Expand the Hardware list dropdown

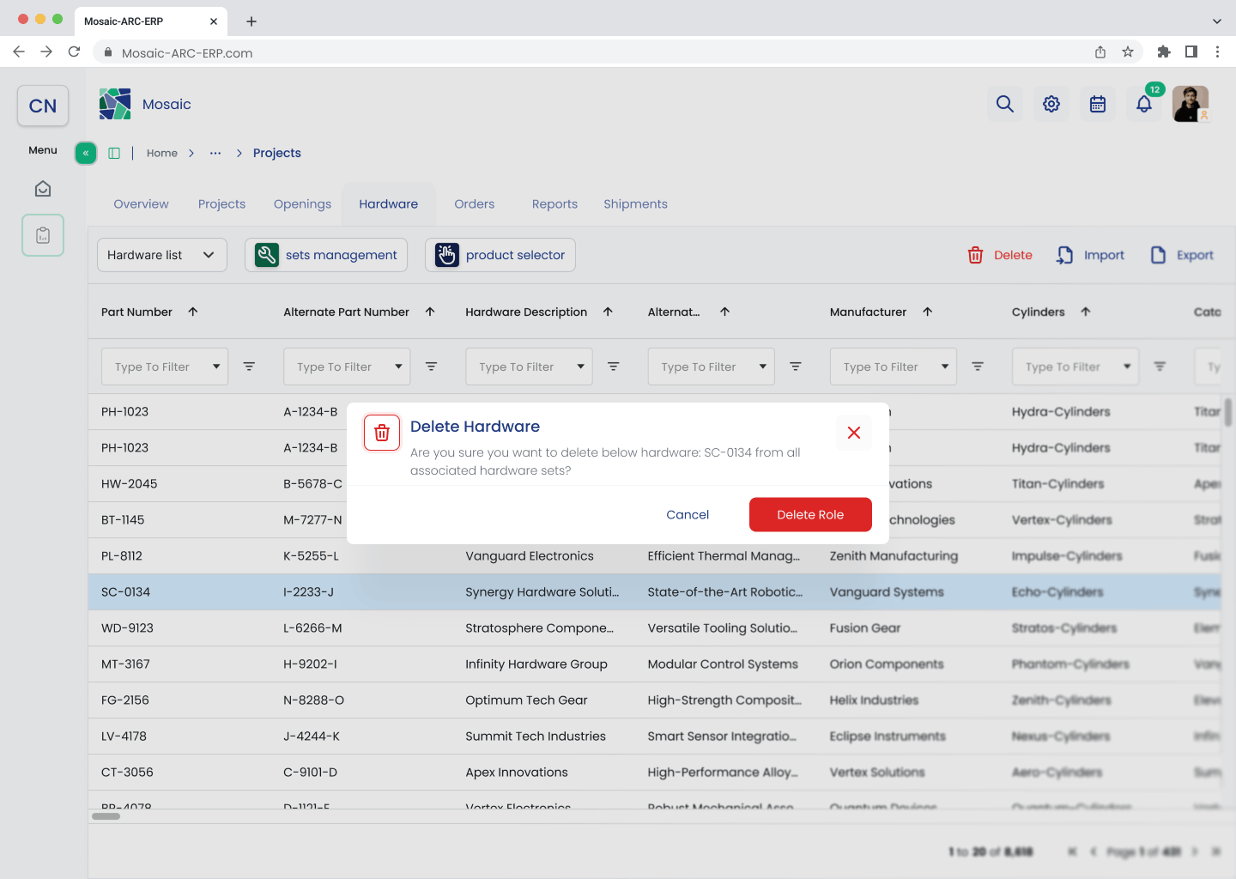click(x=162, y=255)
